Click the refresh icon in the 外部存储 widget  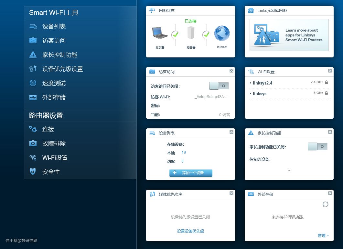(325, 204)
